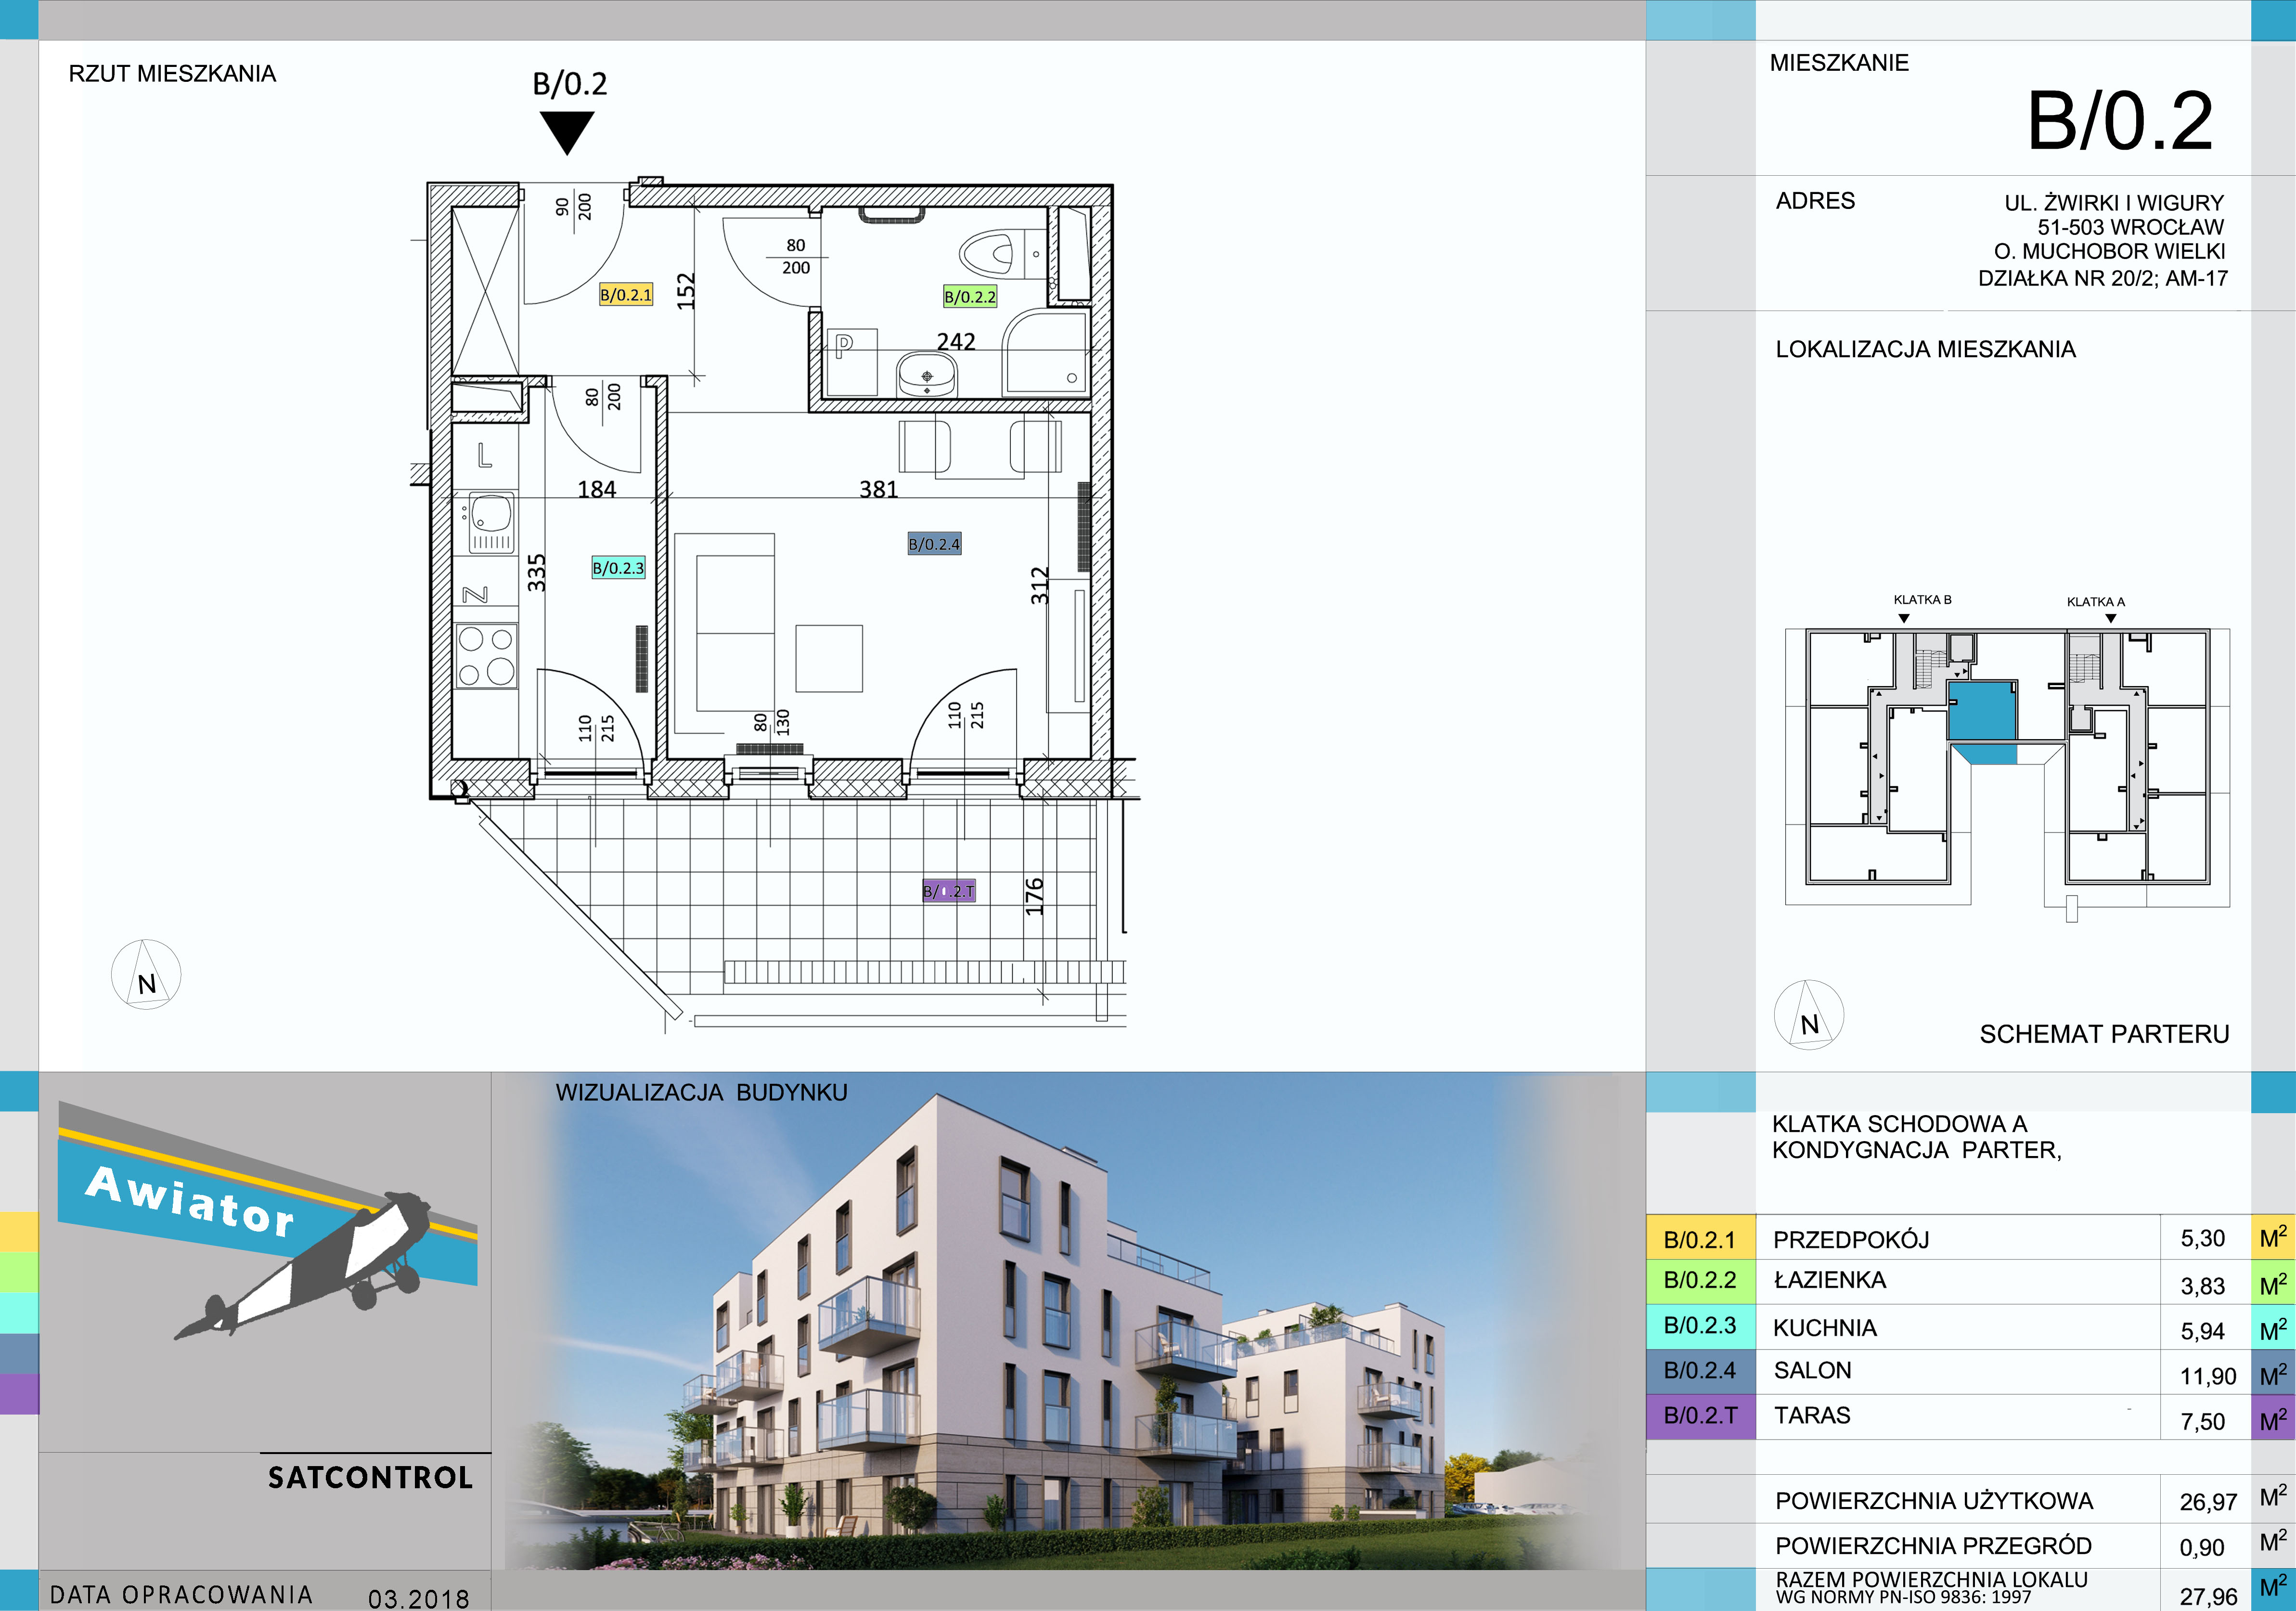Click the 27,96 total area value
2296x1611 pixels.
pos(2208,1596)
